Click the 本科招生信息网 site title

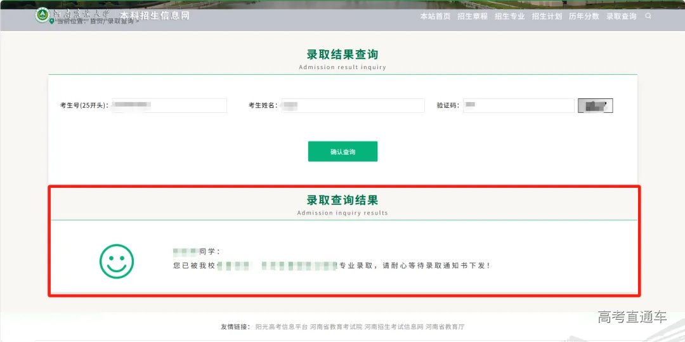pyautogui.click(x=155, y=16)
